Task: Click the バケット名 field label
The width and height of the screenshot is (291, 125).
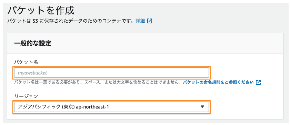Action: tap(26, 62)
